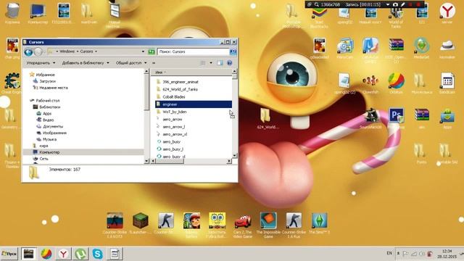Show hidden toolbar commands with the chevron
Image resolution: width=464 pixels, height=261 pixels.
tap(154, 63)
